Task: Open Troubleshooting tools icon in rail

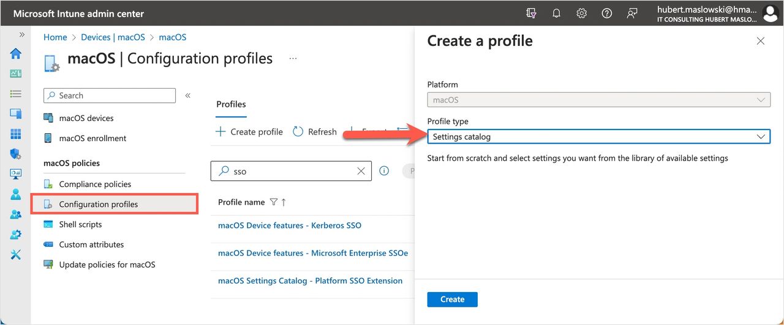Action: pos(16,255)
